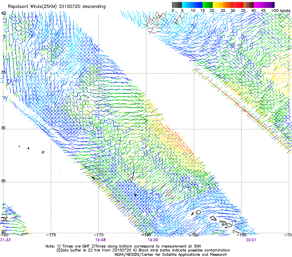Click the '>50 knots' legend label
This screenshot has height=257, width=292.
click(x=281, y=11)
